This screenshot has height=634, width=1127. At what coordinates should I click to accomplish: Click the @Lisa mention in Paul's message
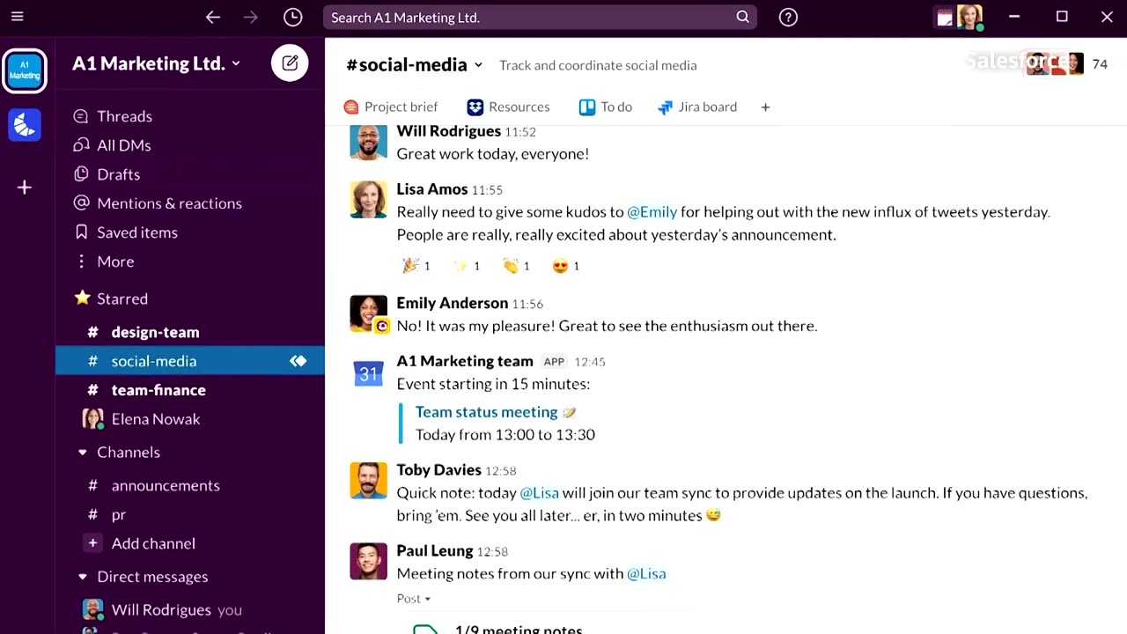tap(646, 573)
